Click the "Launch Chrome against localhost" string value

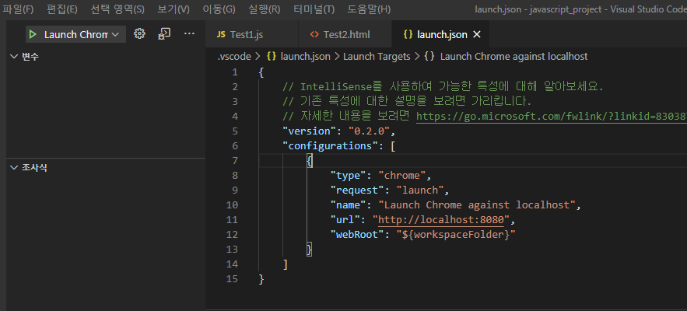[x=477, y=205]
